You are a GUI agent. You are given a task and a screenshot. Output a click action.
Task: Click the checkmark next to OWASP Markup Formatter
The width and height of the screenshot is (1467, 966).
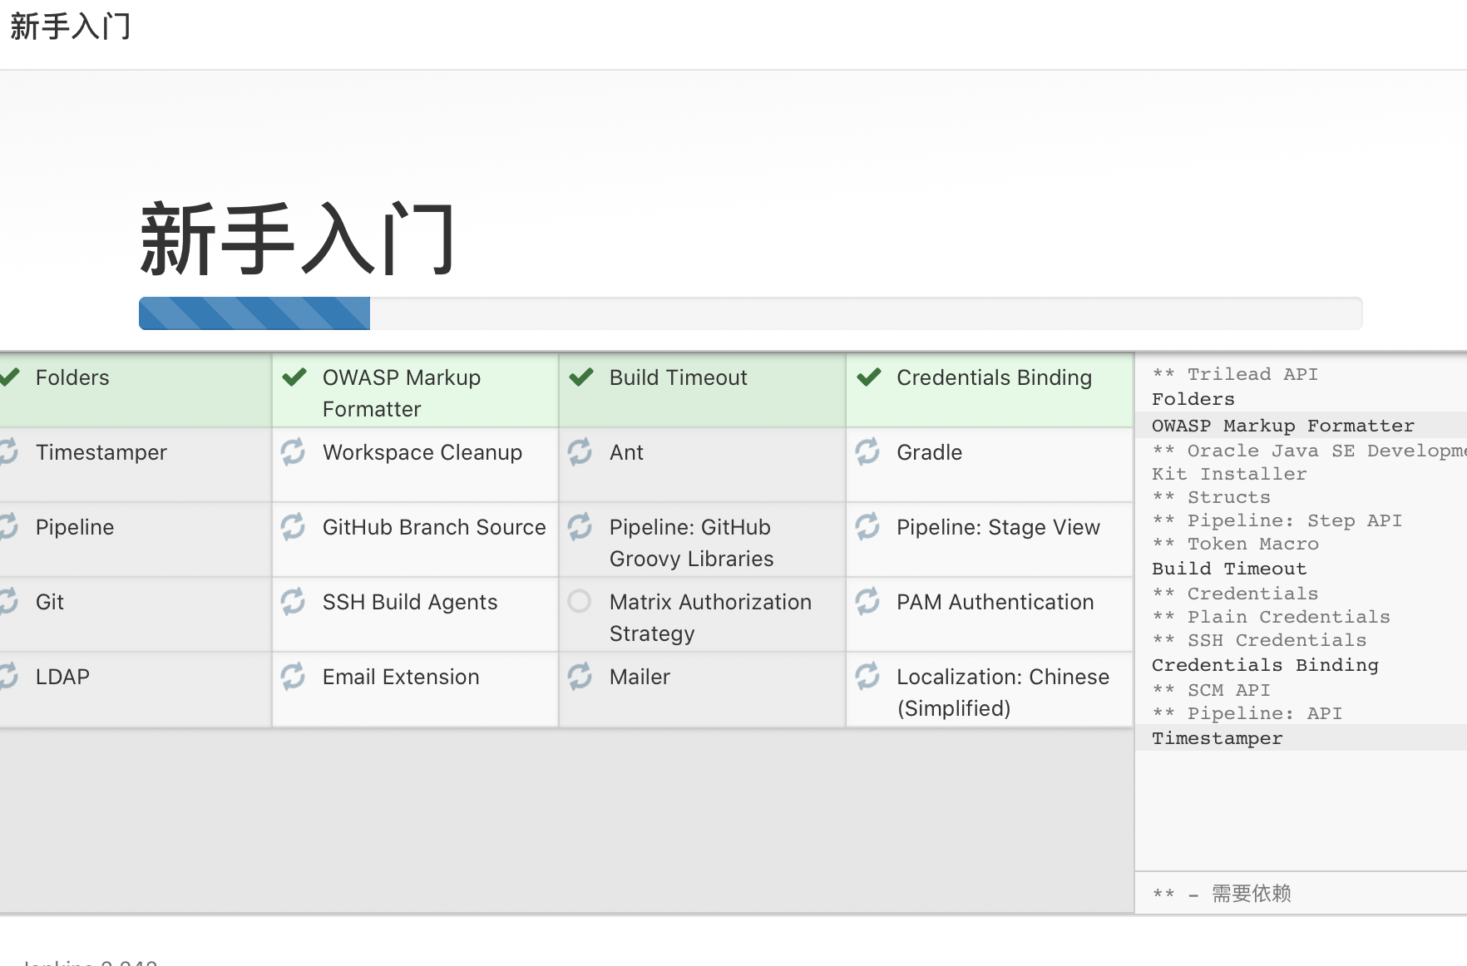pos(294,377)
